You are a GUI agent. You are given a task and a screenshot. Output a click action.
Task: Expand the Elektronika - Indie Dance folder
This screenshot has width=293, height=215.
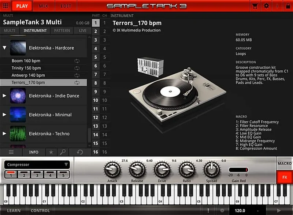(x=4, y=96)
